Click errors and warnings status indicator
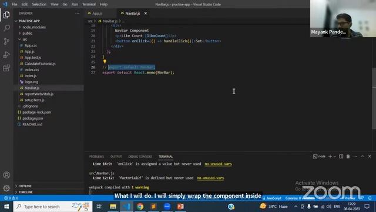Image resolution: width=376 pixels, height=212 pixels. pyautogui.click(x=11, y=198)
